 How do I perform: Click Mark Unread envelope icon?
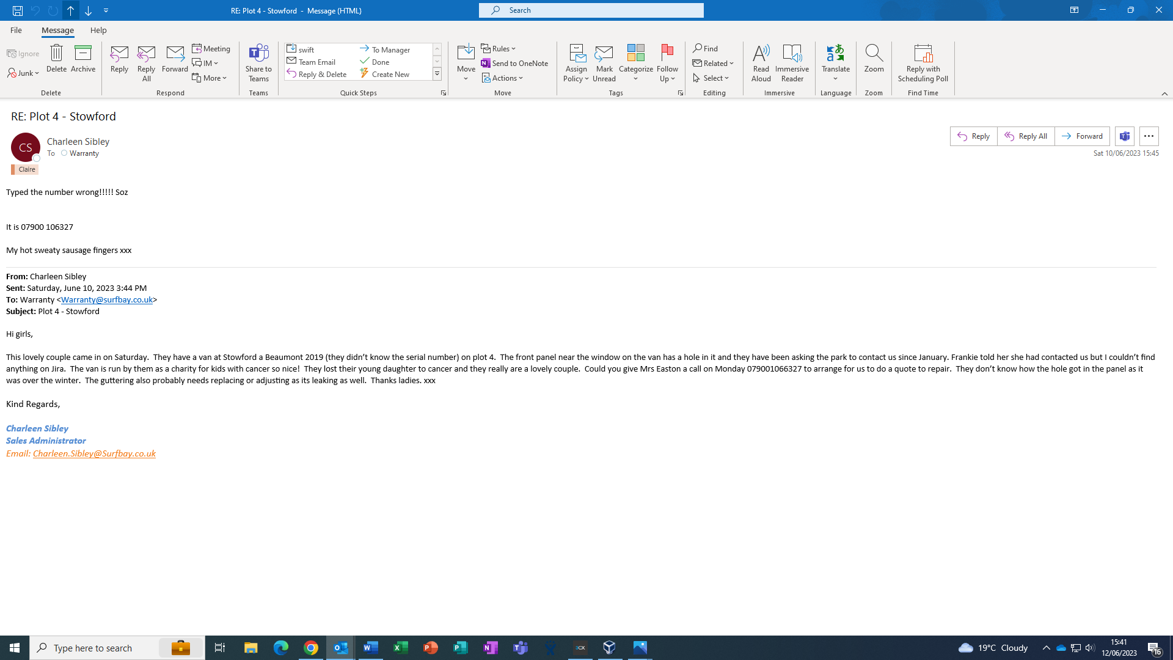point(604,54)
